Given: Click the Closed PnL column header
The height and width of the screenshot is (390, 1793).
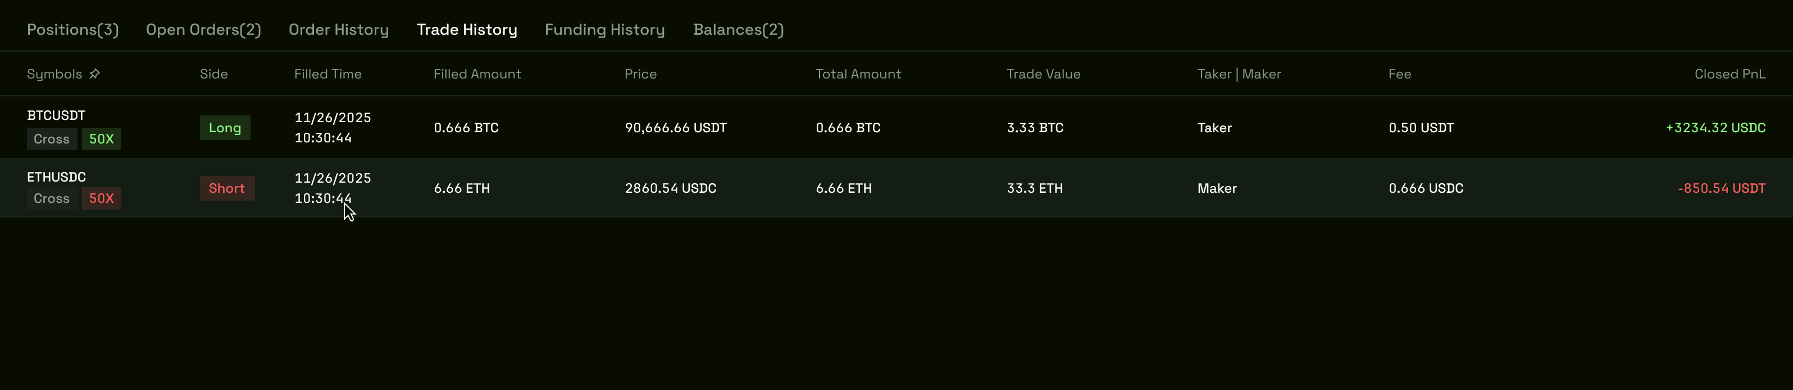Looking at the screenshot, I should point(1729,75).
